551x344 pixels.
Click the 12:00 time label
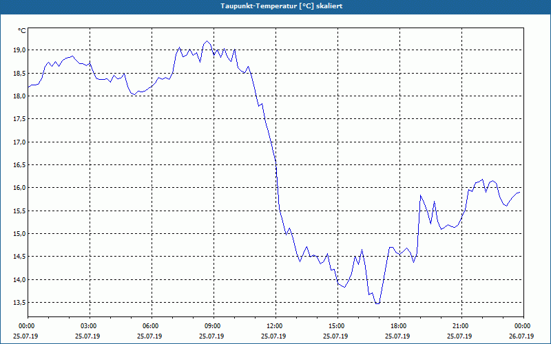point(276,326)
